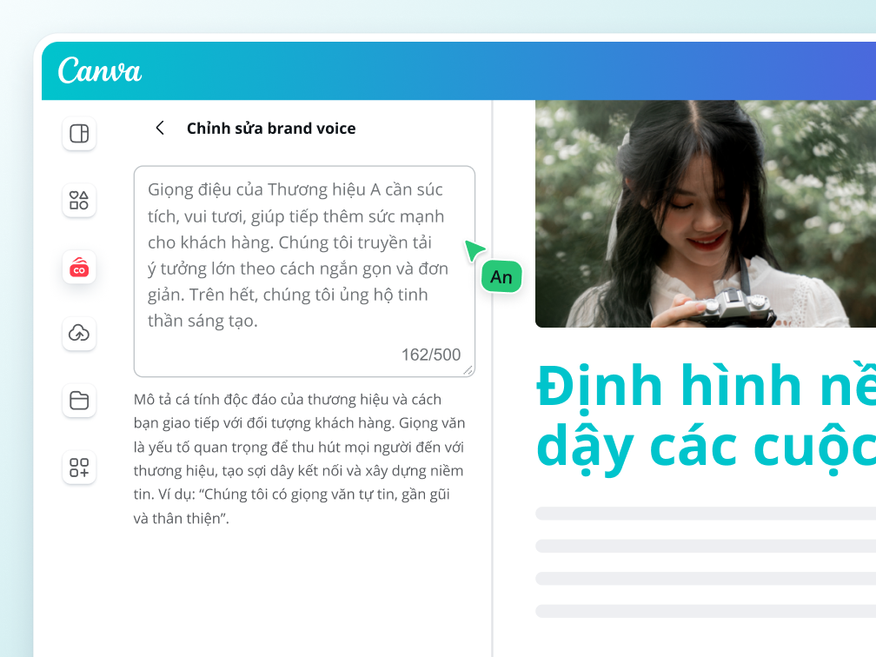This screenshot has height=657, width=876.
Task: Go back using the left chevron arrow
Action: [x=160, y=128]
